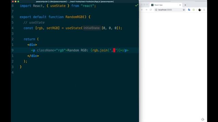
Task: Click the closing </p> tag
Action: [x=125, y=50]
